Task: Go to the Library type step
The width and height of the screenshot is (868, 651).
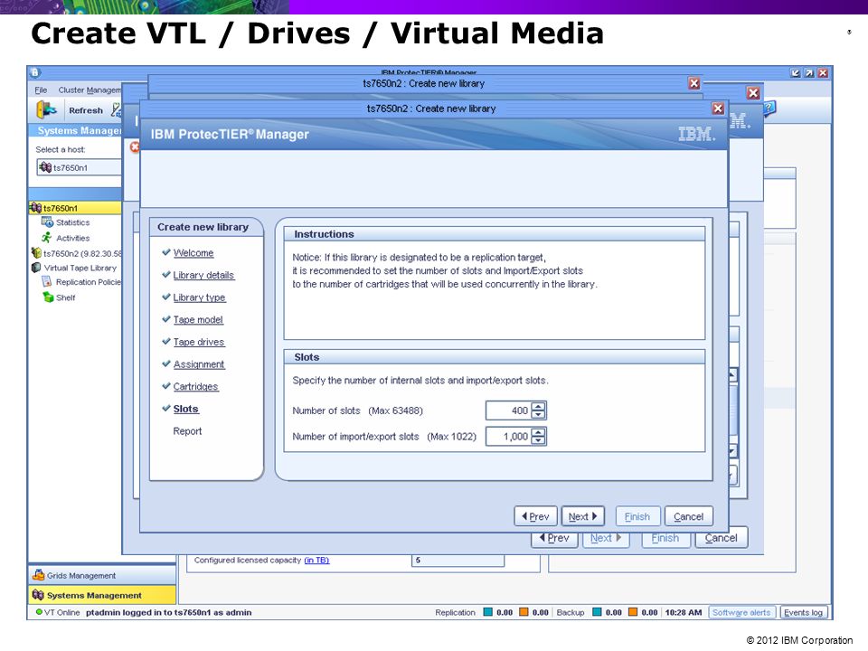Action: point(199,297)
